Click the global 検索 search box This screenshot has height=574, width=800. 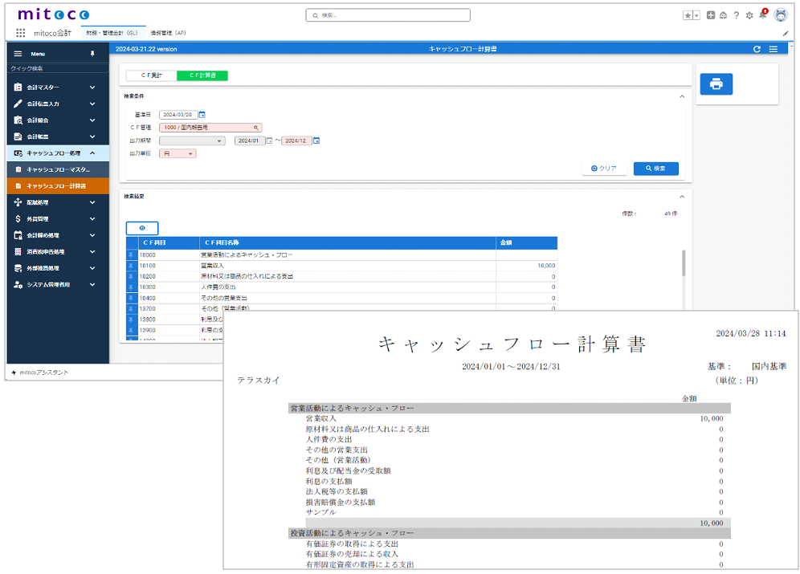388,15
